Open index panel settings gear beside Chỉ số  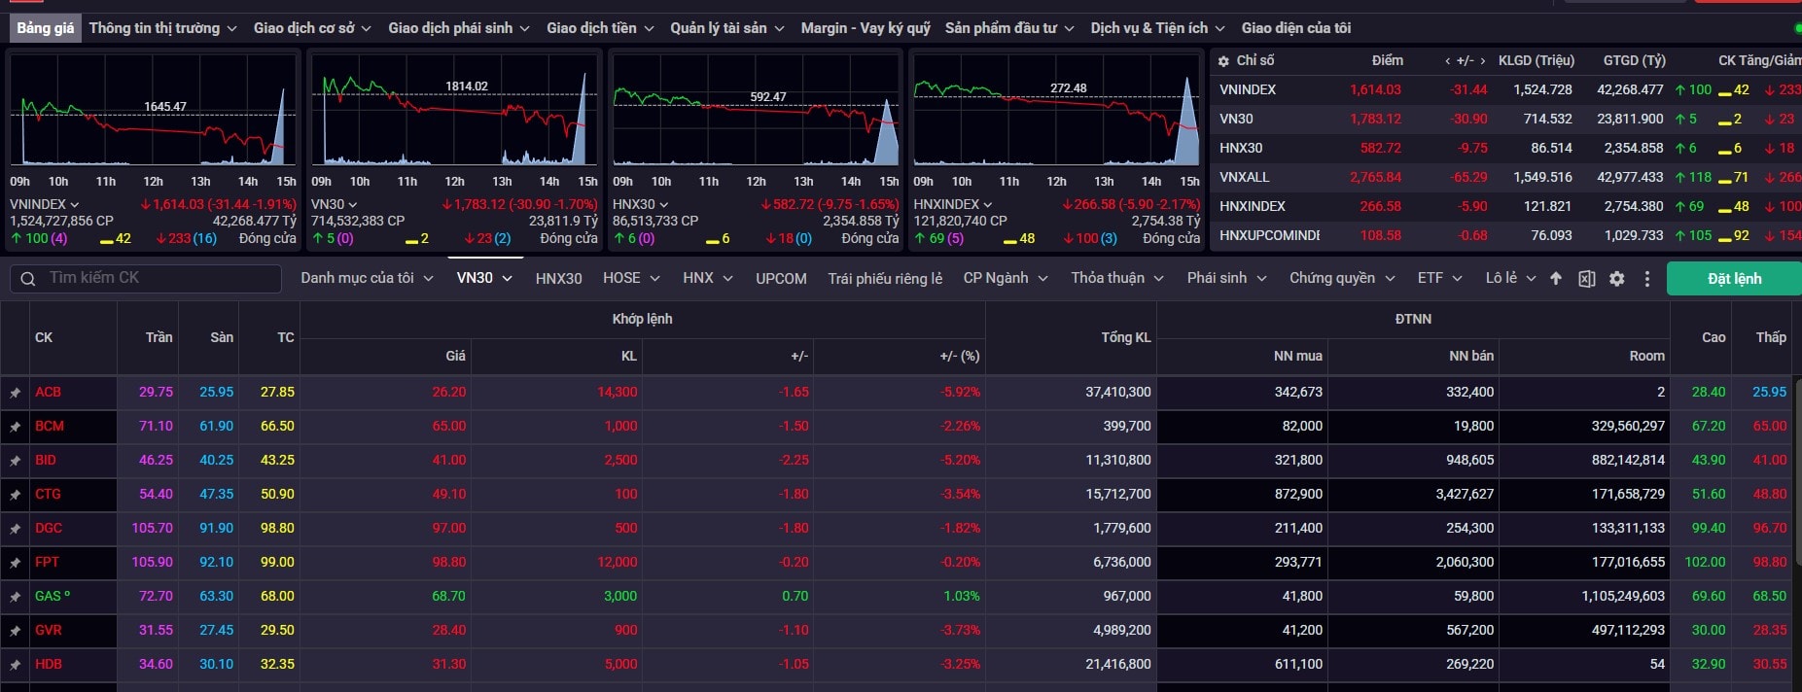pos(1223,61)
